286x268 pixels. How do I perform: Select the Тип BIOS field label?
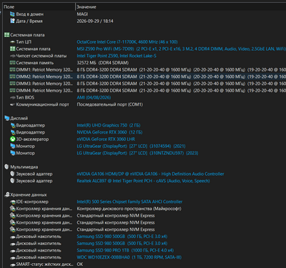pos(25,97)
